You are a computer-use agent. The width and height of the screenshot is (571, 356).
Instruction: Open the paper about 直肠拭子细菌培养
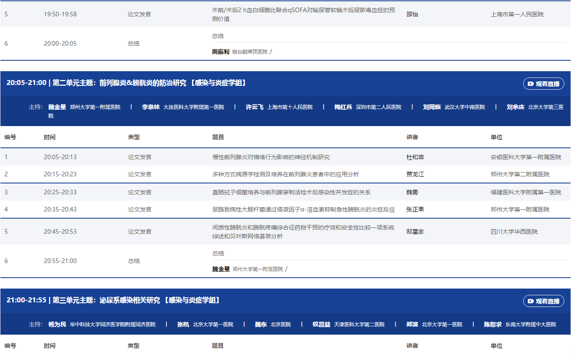tap(291, 193)
